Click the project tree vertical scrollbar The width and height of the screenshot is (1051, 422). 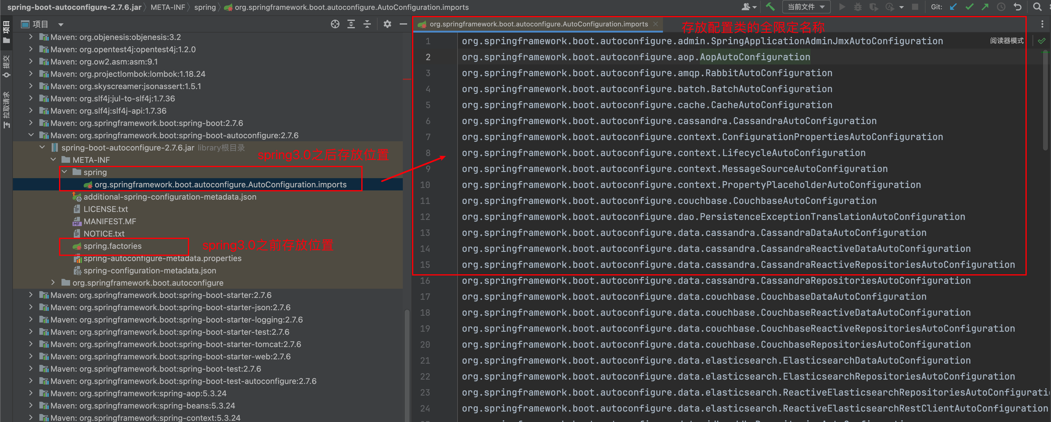point(407,365)
